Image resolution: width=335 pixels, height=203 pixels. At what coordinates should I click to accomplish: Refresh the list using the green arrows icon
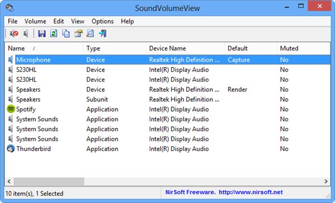tap(54, 33)
